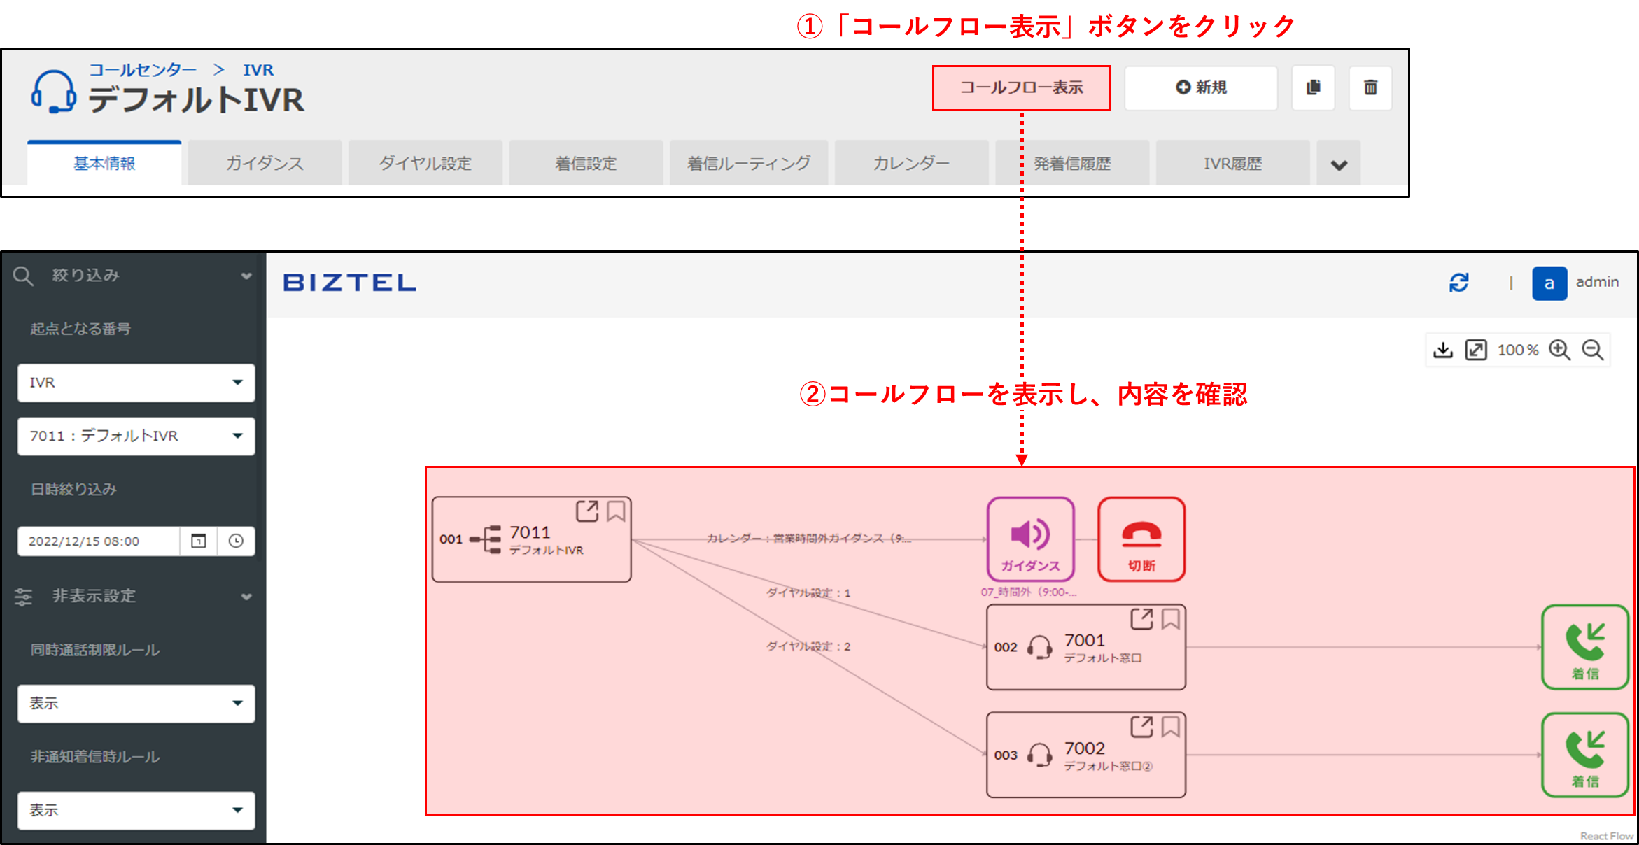The width and height of the screenshot is (1639, 845).
Task: Click the ガイダンス speaker node
Action: (1030, 539)
